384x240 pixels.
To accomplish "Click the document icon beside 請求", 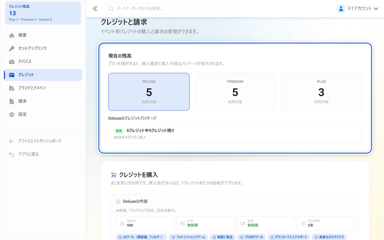I will [x=11, y=101].
